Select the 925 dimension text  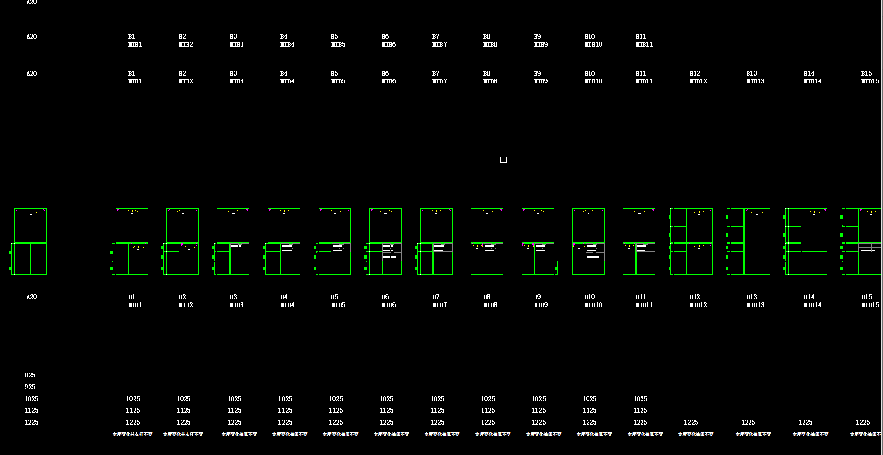(30, 387)
